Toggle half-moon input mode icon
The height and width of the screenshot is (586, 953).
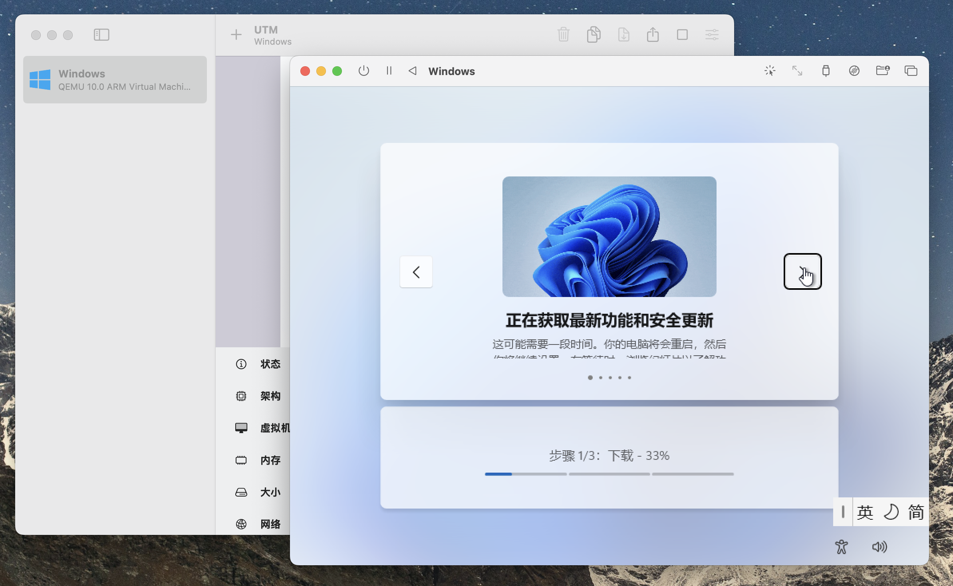[x=891, y=512]
